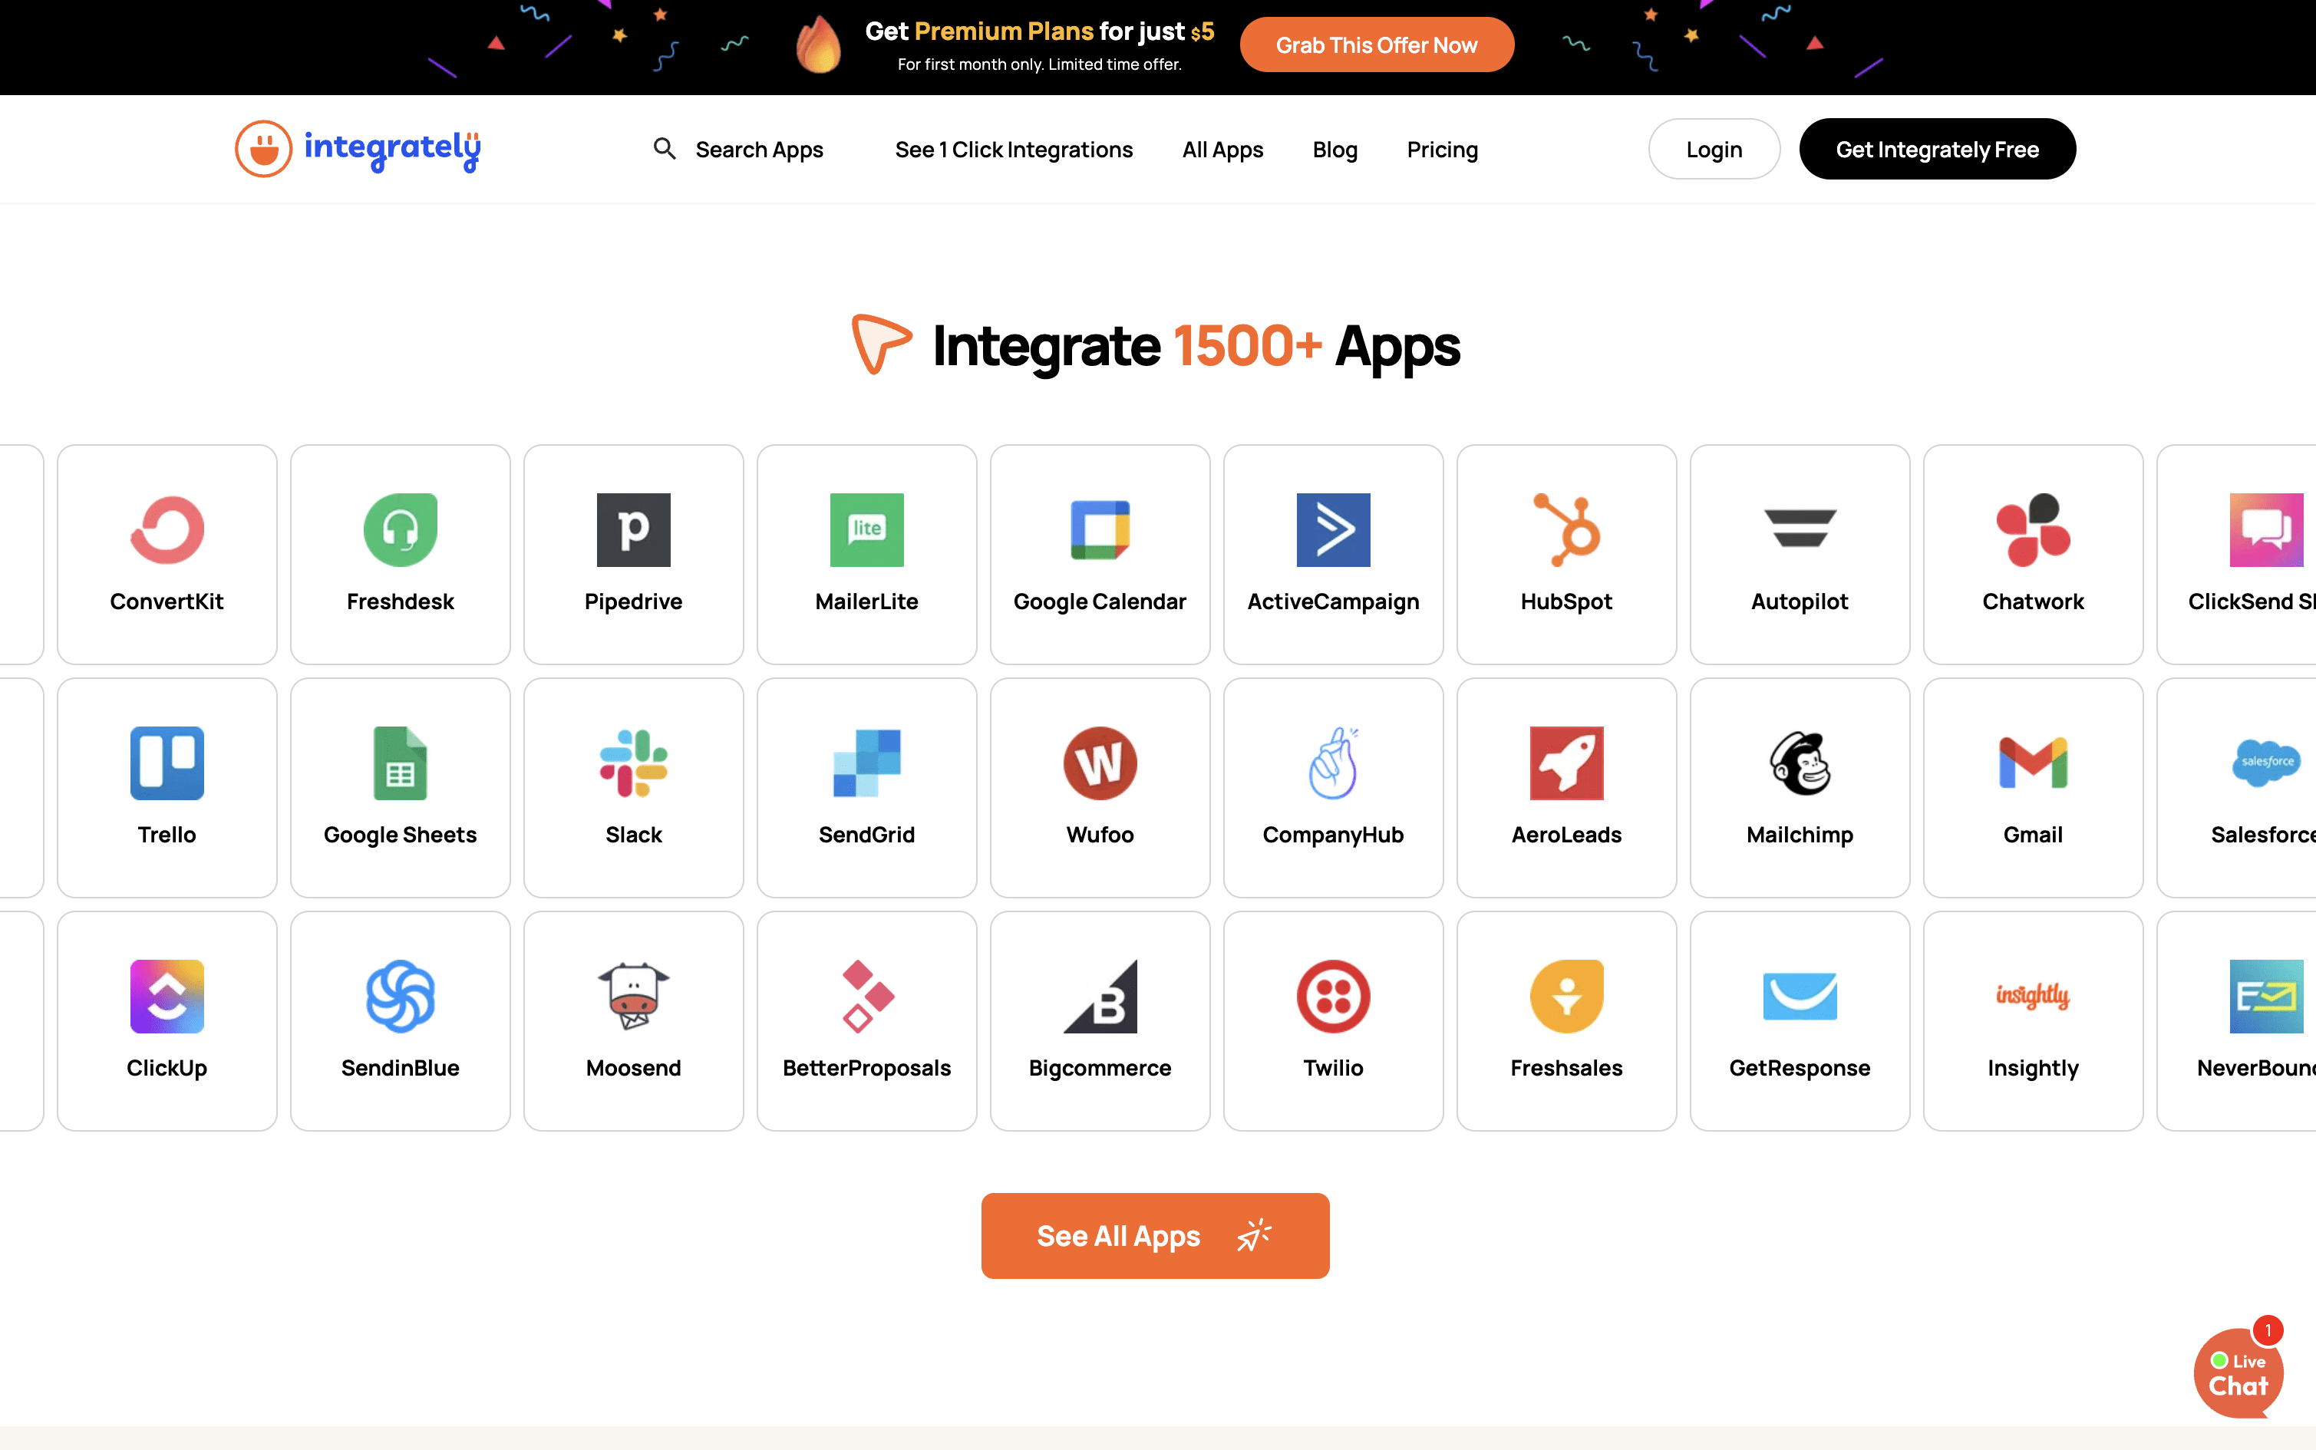Open the Moosend cow icon
2316x1450 pixels.
pyautogui.click(x=633, y=997)
